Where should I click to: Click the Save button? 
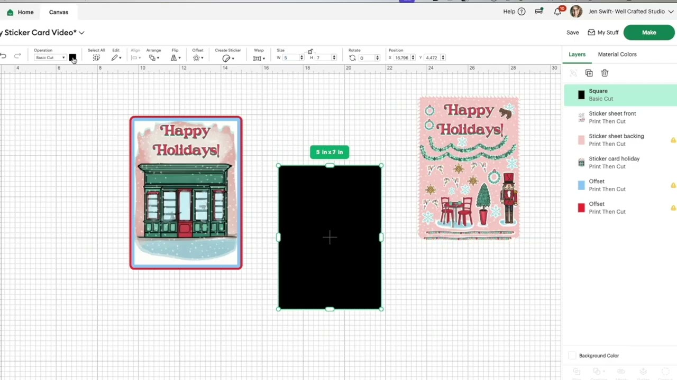572,33
